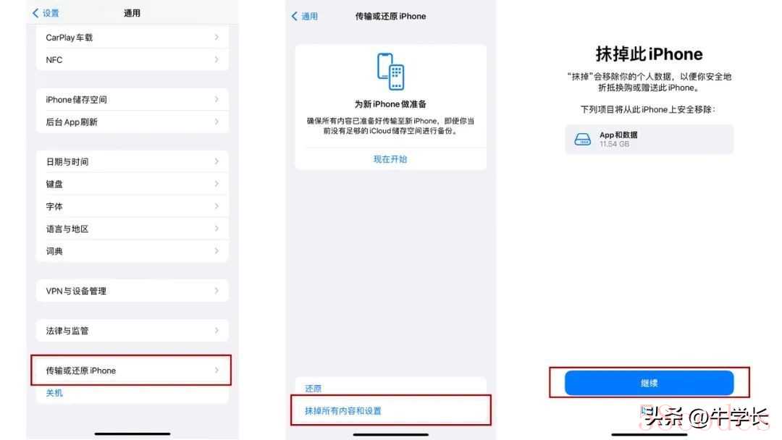The image size is (782, 440).
Task: Tap the 关机 link
Action: (54, 393)
